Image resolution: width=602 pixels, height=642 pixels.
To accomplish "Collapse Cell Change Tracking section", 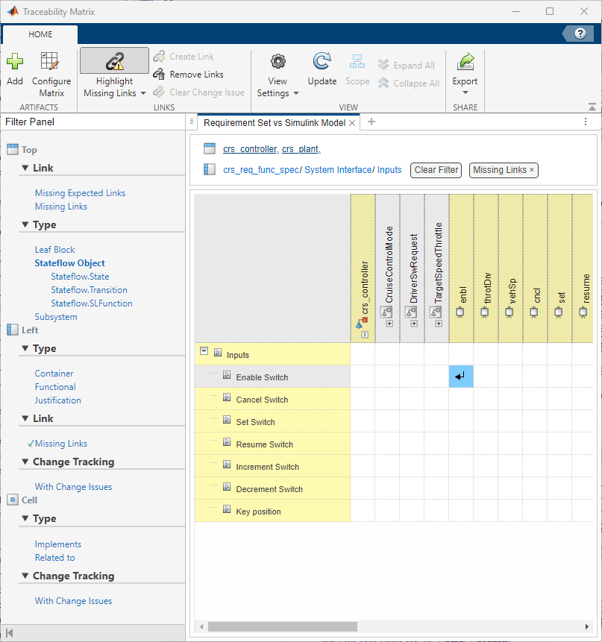I will point(25,576).
